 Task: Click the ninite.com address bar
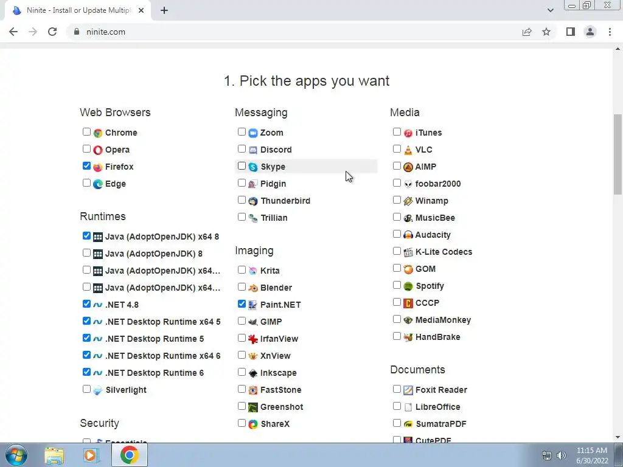click(x=312, y=32)
